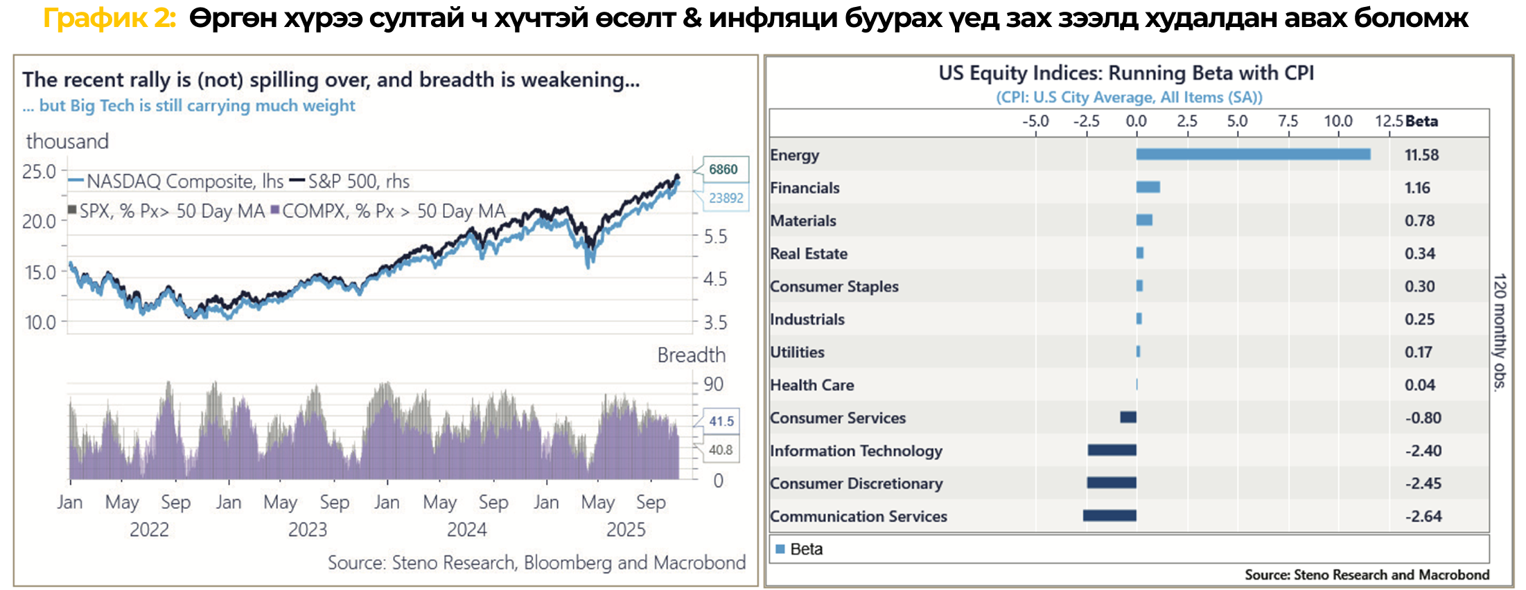This screenshot has height=590, width=1526.
Task: Click the "US Equity Indices" chart title
Action: click(x=1126, y=73)
